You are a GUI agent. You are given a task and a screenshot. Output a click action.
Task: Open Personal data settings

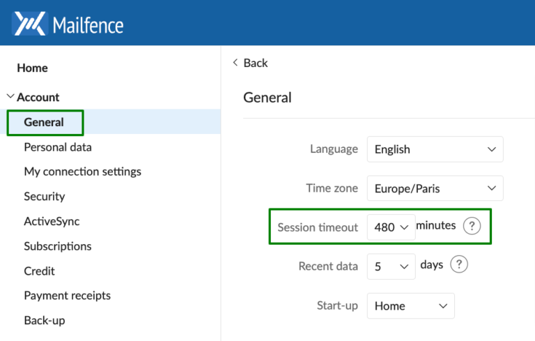(x=58, y=147)
